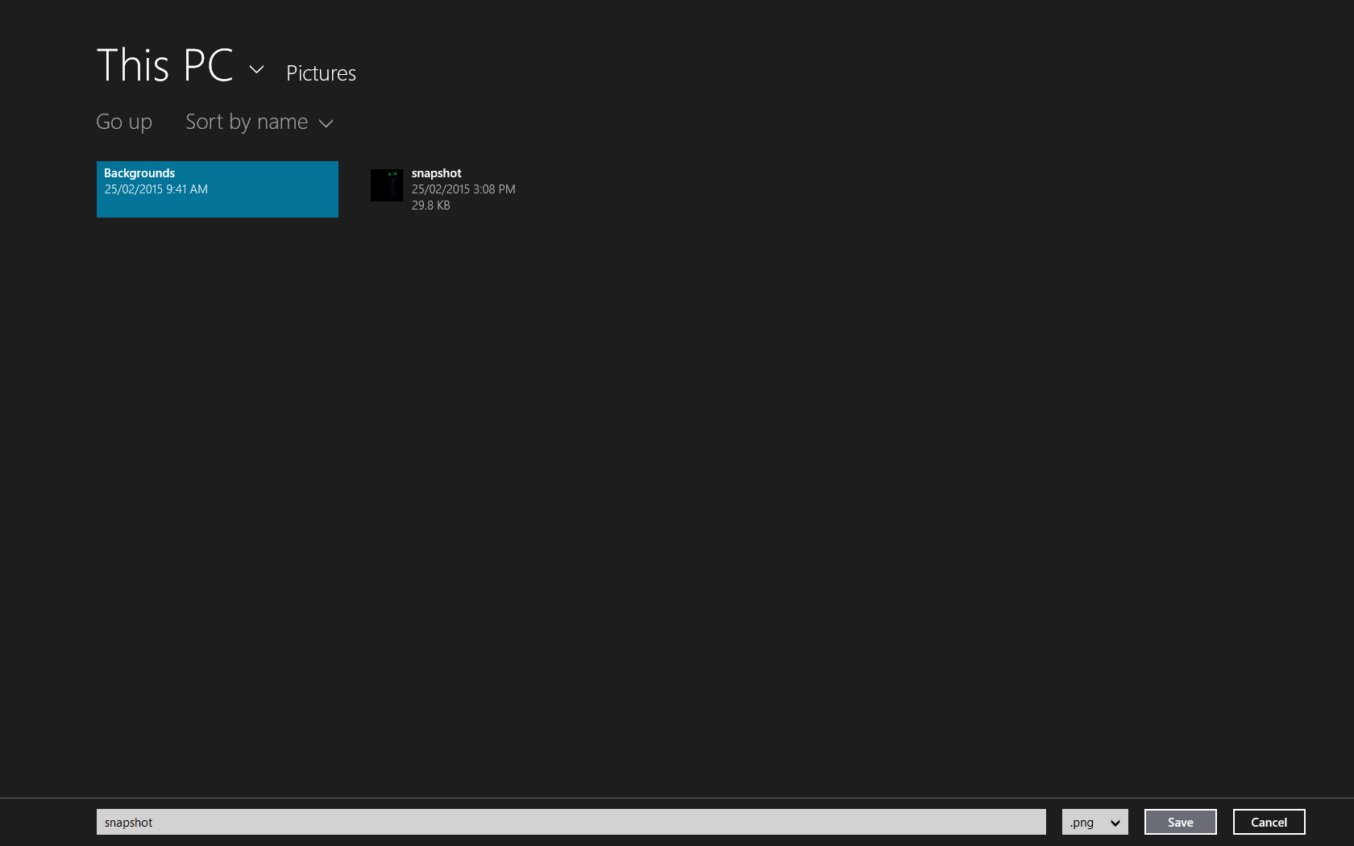
Task: Click the snapshot image thumbnail
Action: (386, 185)
